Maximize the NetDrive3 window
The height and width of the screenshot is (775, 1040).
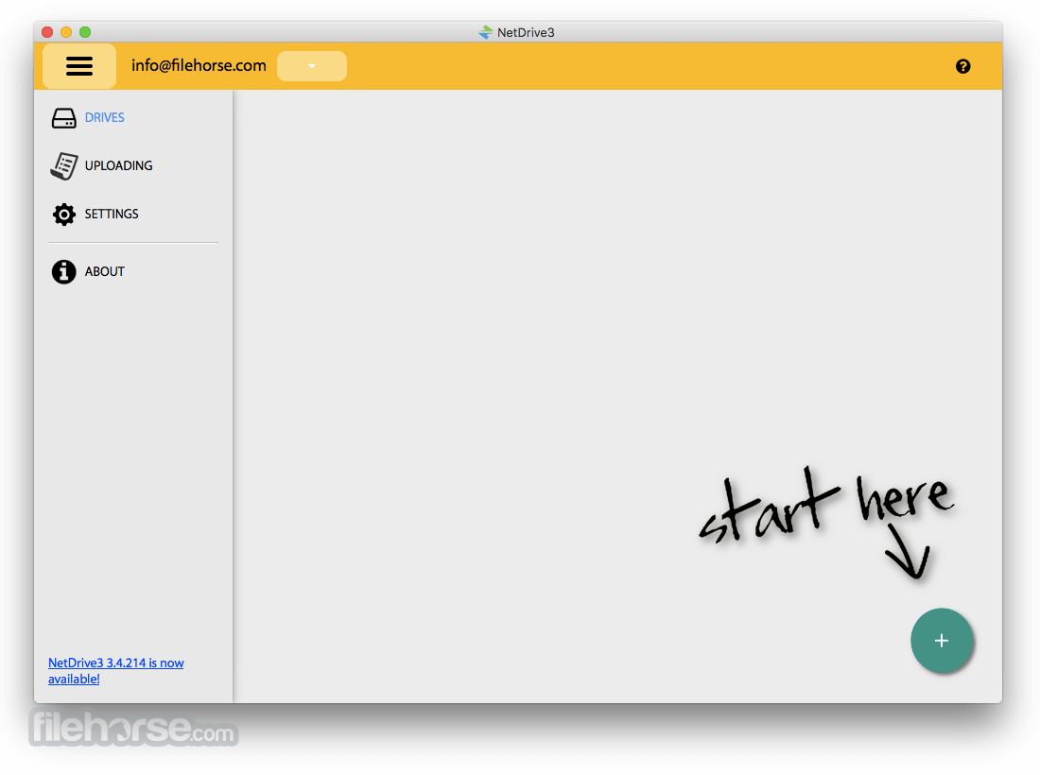coord(85,32)
